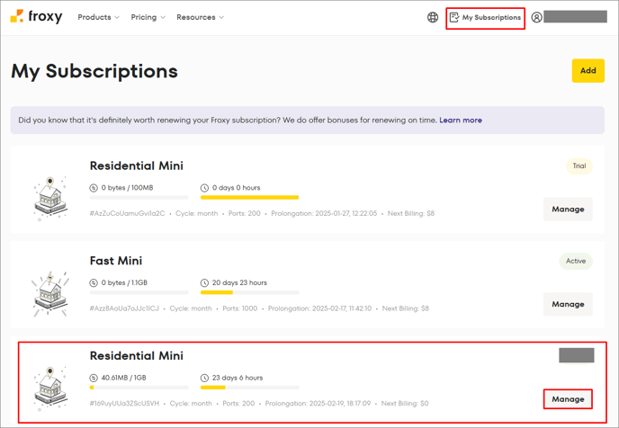Click the Froxy logo
The height and width of the screenshot is (428, 619).
36,16
